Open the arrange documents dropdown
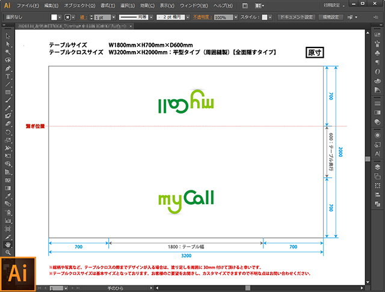This screenshot has height=292, width=385. pyautogui.click(x=259, y=5)
